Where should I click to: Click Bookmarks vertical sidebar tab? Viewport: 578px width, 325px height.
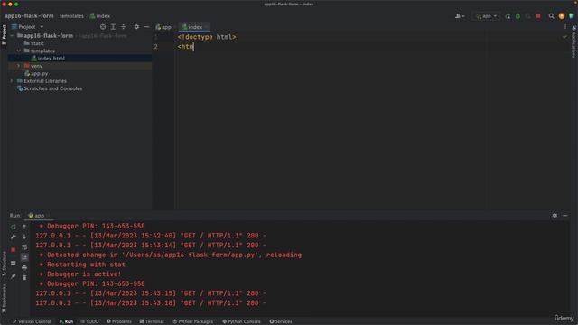[4, 299]
